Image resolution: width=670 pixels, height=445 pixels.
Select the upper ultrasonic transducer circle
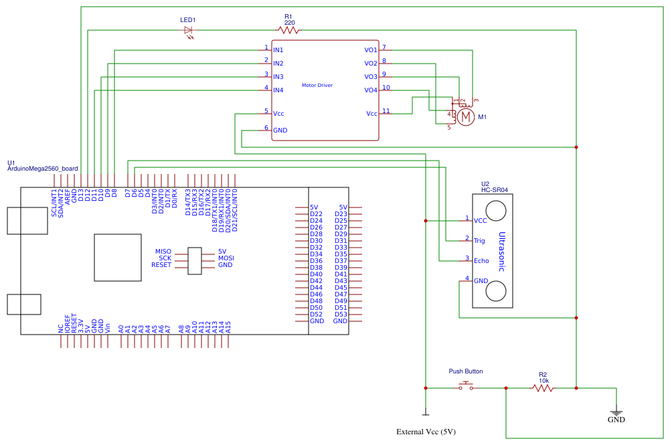point(496,211)
